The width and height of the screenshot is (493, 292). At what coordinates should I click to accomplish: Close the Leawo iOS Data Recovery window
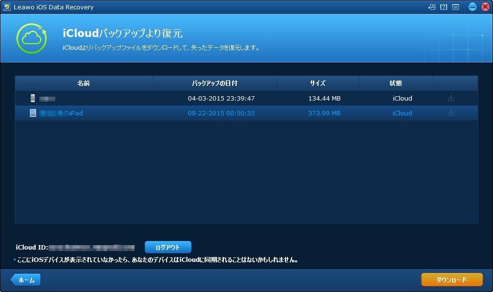coord(486,6)
